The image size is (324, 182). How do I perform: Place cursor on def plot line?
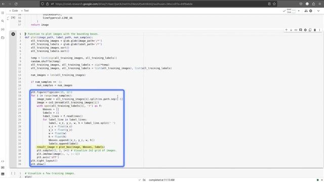click(x=59, y=37)
